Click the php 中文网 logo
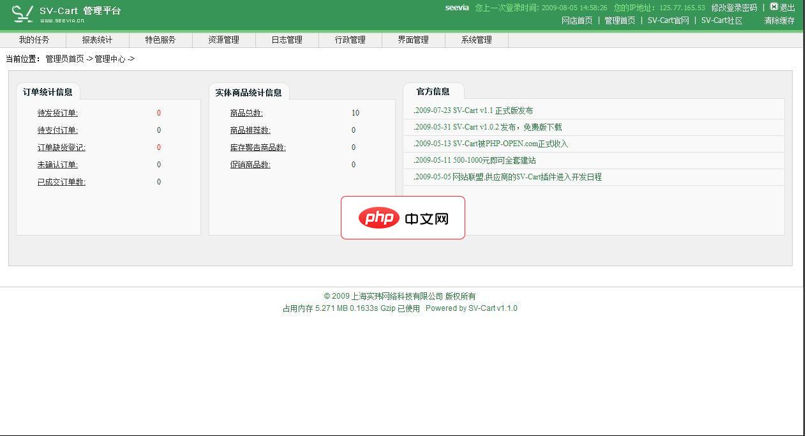The width and height of the screenshot is (806, 436). tap(403, 218)
